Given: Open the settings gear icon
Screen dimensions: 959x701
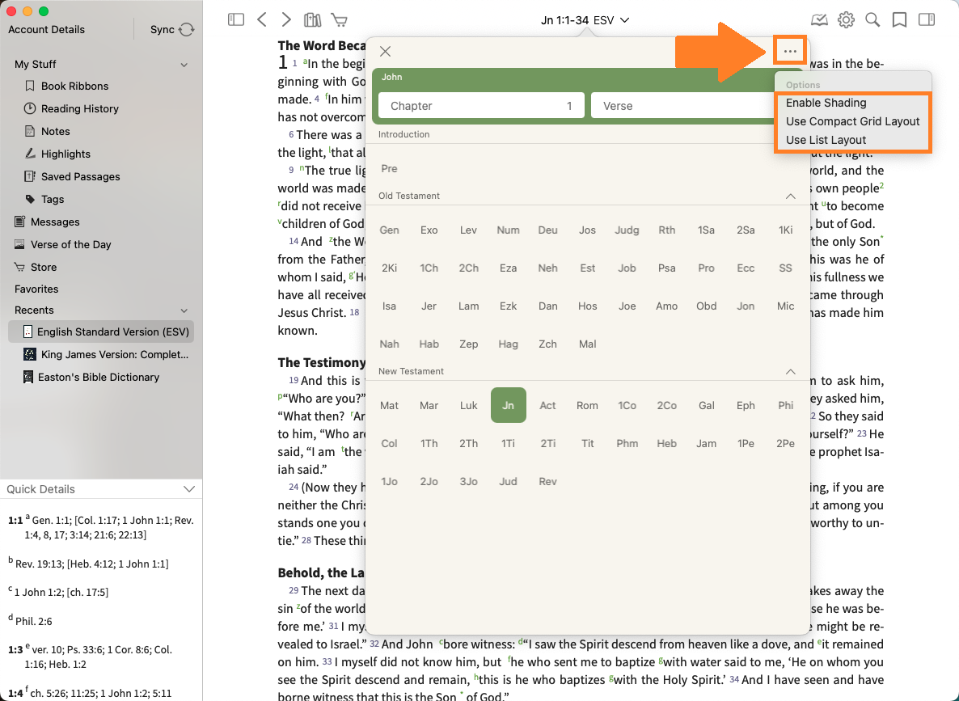Looking at the screenshot, I should click(x=846, y=20).
